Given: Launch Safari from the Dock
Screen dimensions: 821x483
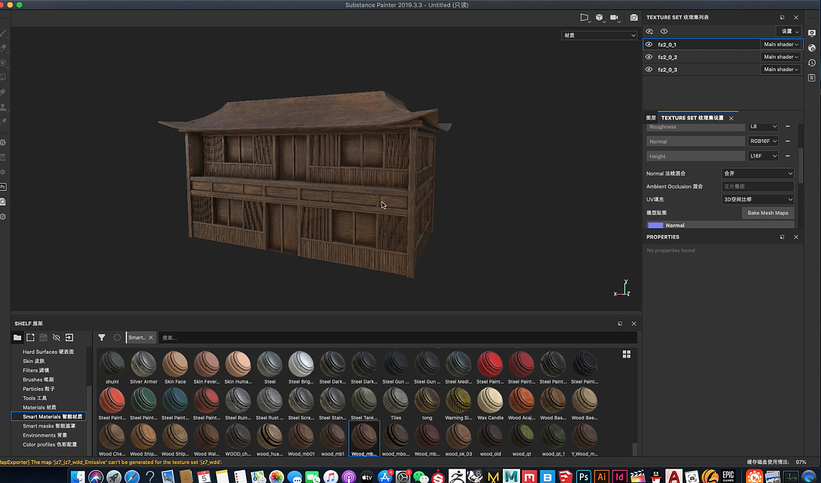Looking at the screenshot, I should tap(132, 477).
